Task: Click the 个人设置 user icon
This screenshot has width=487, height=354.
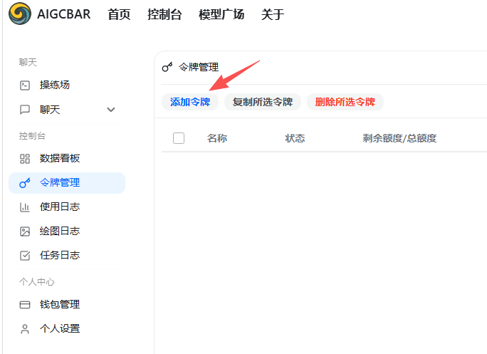Action: 25,329
